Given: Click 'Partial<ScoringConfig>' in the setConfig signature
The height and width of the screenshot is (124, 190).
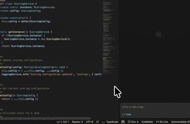Looking at the screenshot, I should point(39,67).
